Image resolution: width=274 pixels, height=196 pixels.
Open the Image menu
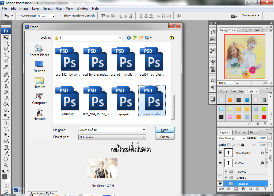coord(24,9)
